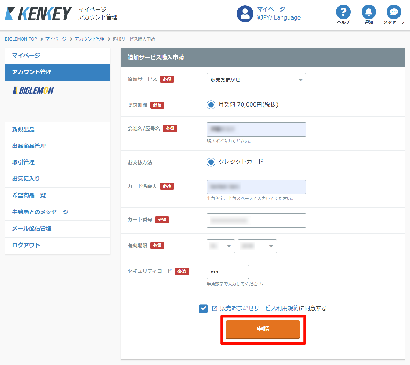
Task: Click 略さずご入力ください hint text
Action: click(229, 141)
